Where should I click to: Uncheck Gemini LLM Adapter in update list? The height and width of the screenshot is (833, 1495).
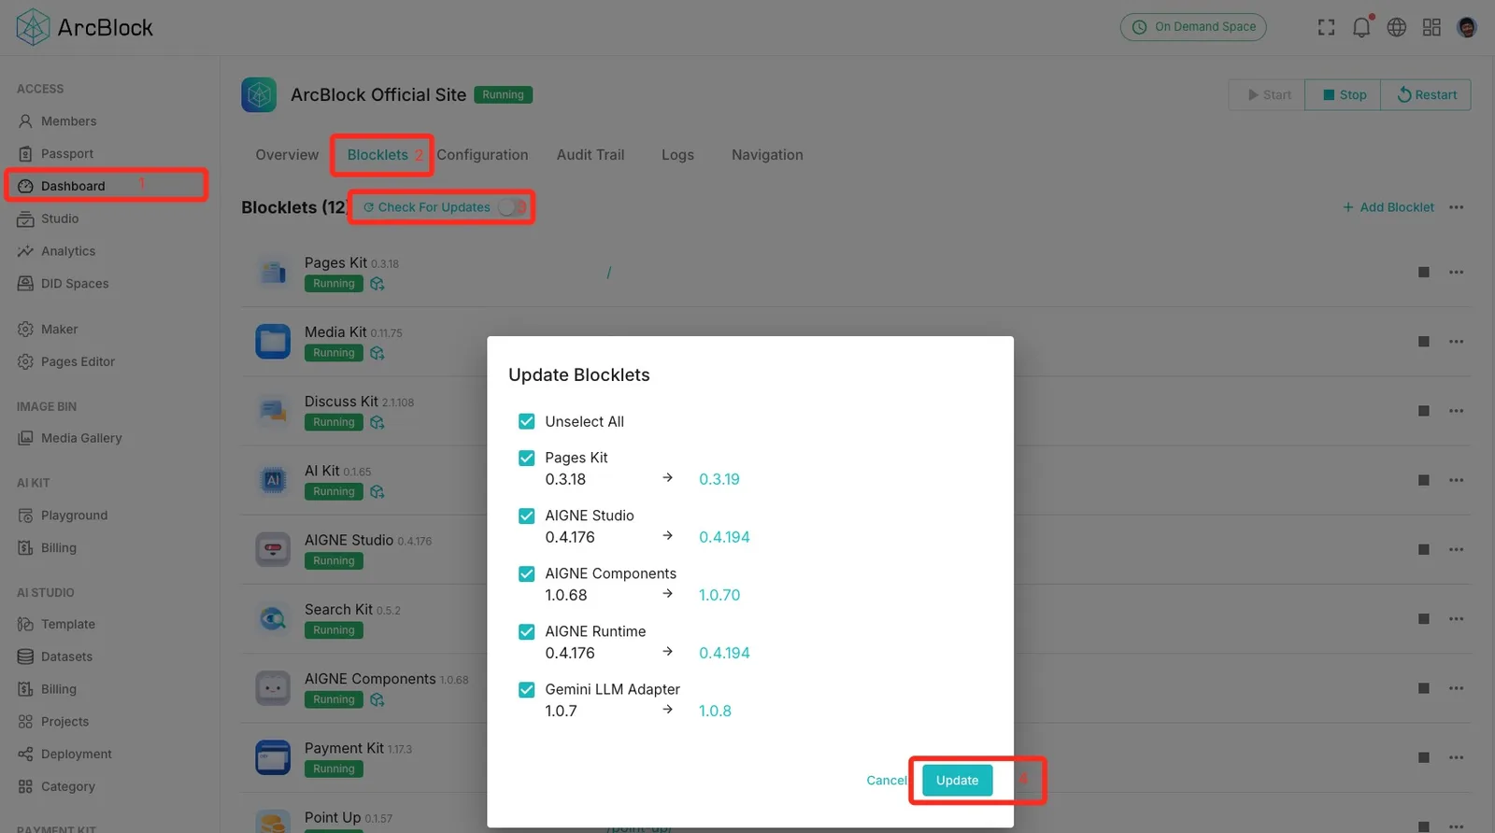coord(527,690)
